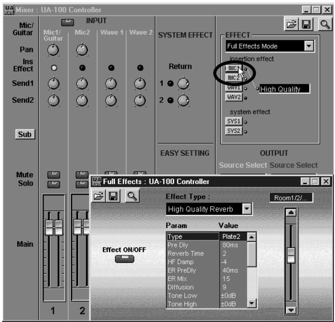Click Return 1 level knob
Image resolution: width=335 pixels, height=322 pixels.
(184, 83)
